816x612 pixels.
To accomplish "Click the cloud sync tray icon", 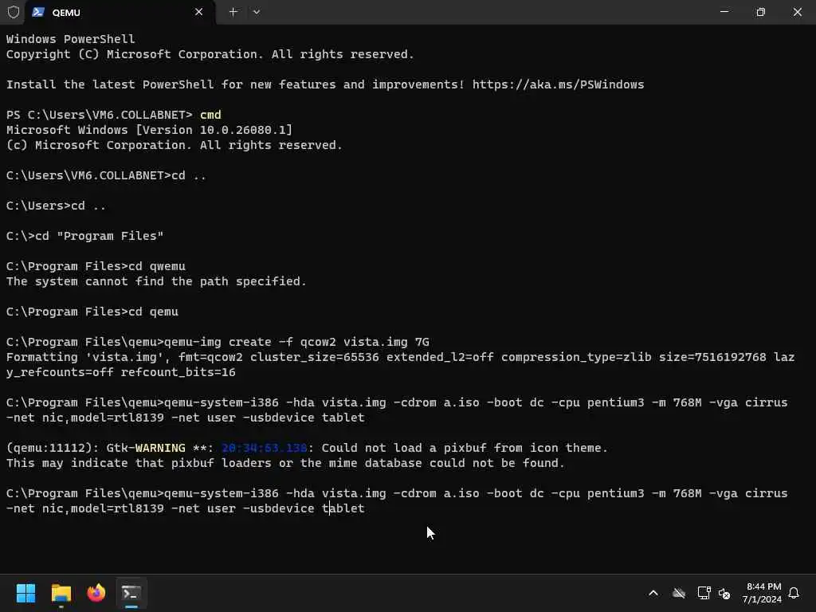I will 679,593.
